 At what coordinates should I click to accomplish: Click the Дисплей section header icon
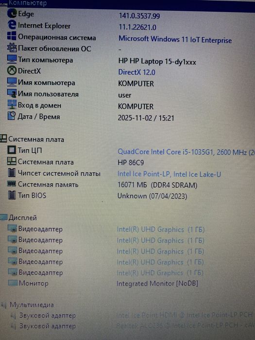point(3,217)
